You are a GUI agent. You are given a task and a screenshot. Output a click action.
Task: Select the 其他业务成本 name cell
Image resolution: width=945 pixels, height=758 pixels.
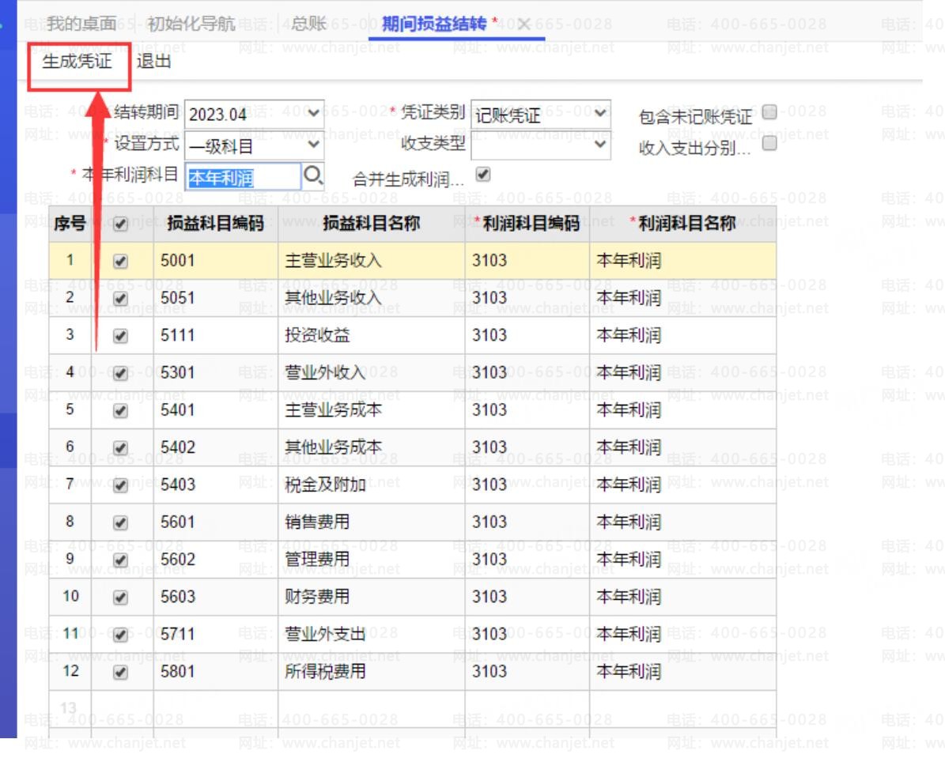(x=371, y=447)
